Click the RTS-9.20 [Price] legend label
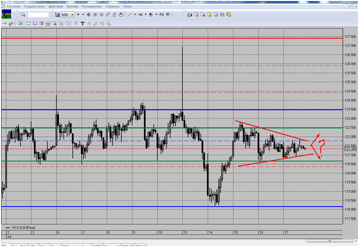Image resolution: width=359 pixels, height=247 pixels. (24, 228)
